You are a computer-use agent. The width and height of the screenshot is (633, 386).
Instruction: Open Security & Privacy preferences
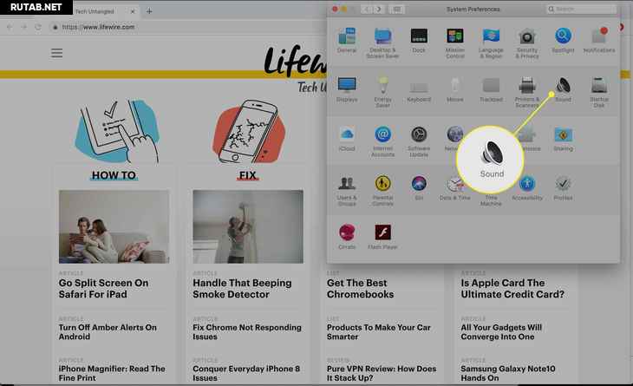(x=527, y=43)
